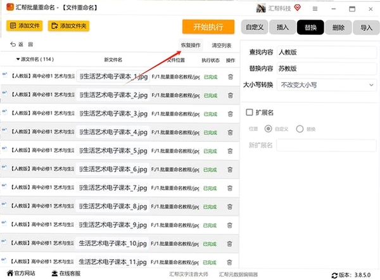Select the 替换 radio button under 扩展名
This screenshot has width=380, height=280.
tap(300, 129)
